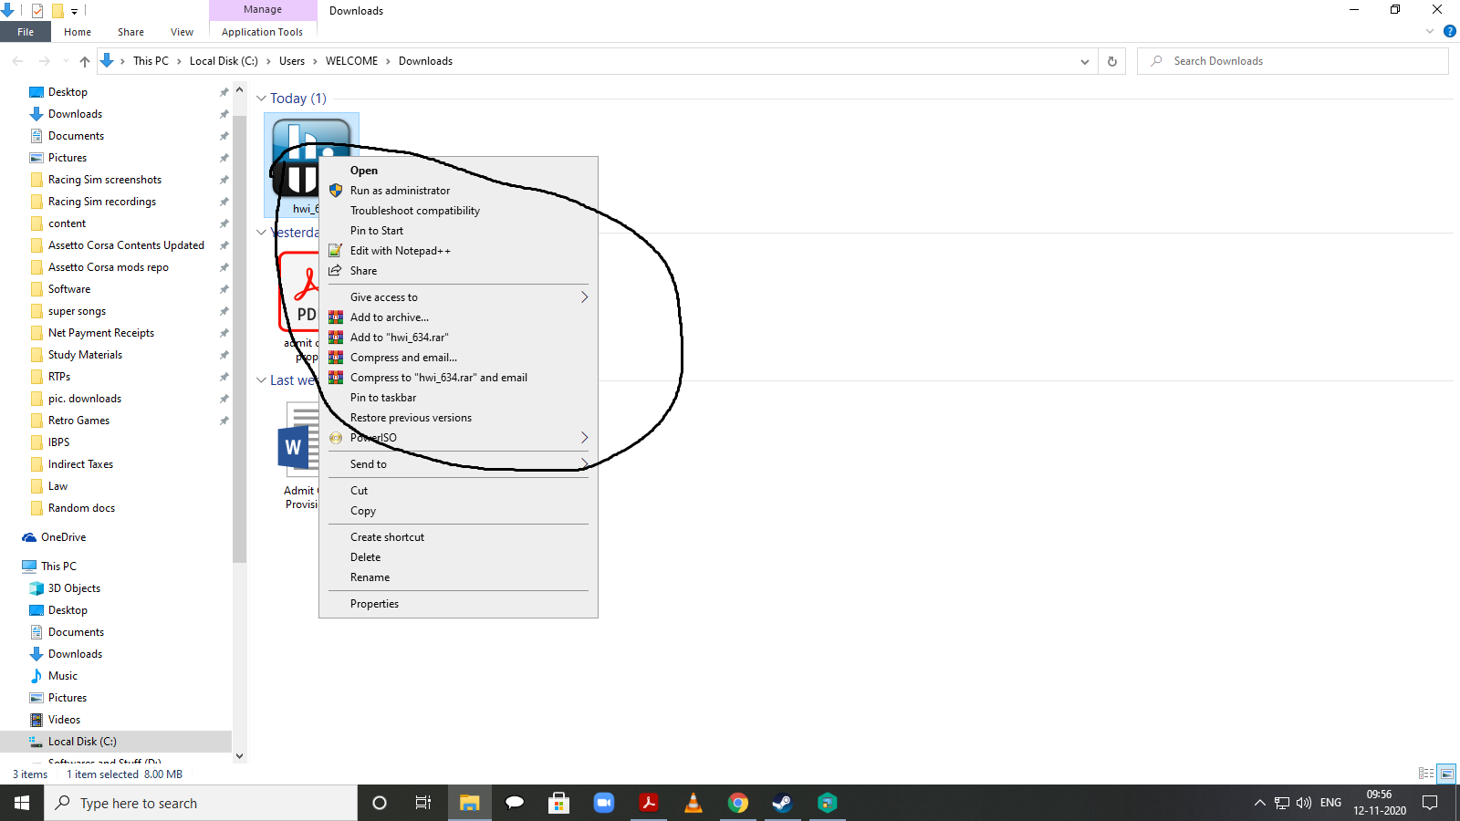Image resolution: width=1460 pixels, height=821 pixels.
Task: Open Net Payment Receipts folder
Action: pos(101,333)
